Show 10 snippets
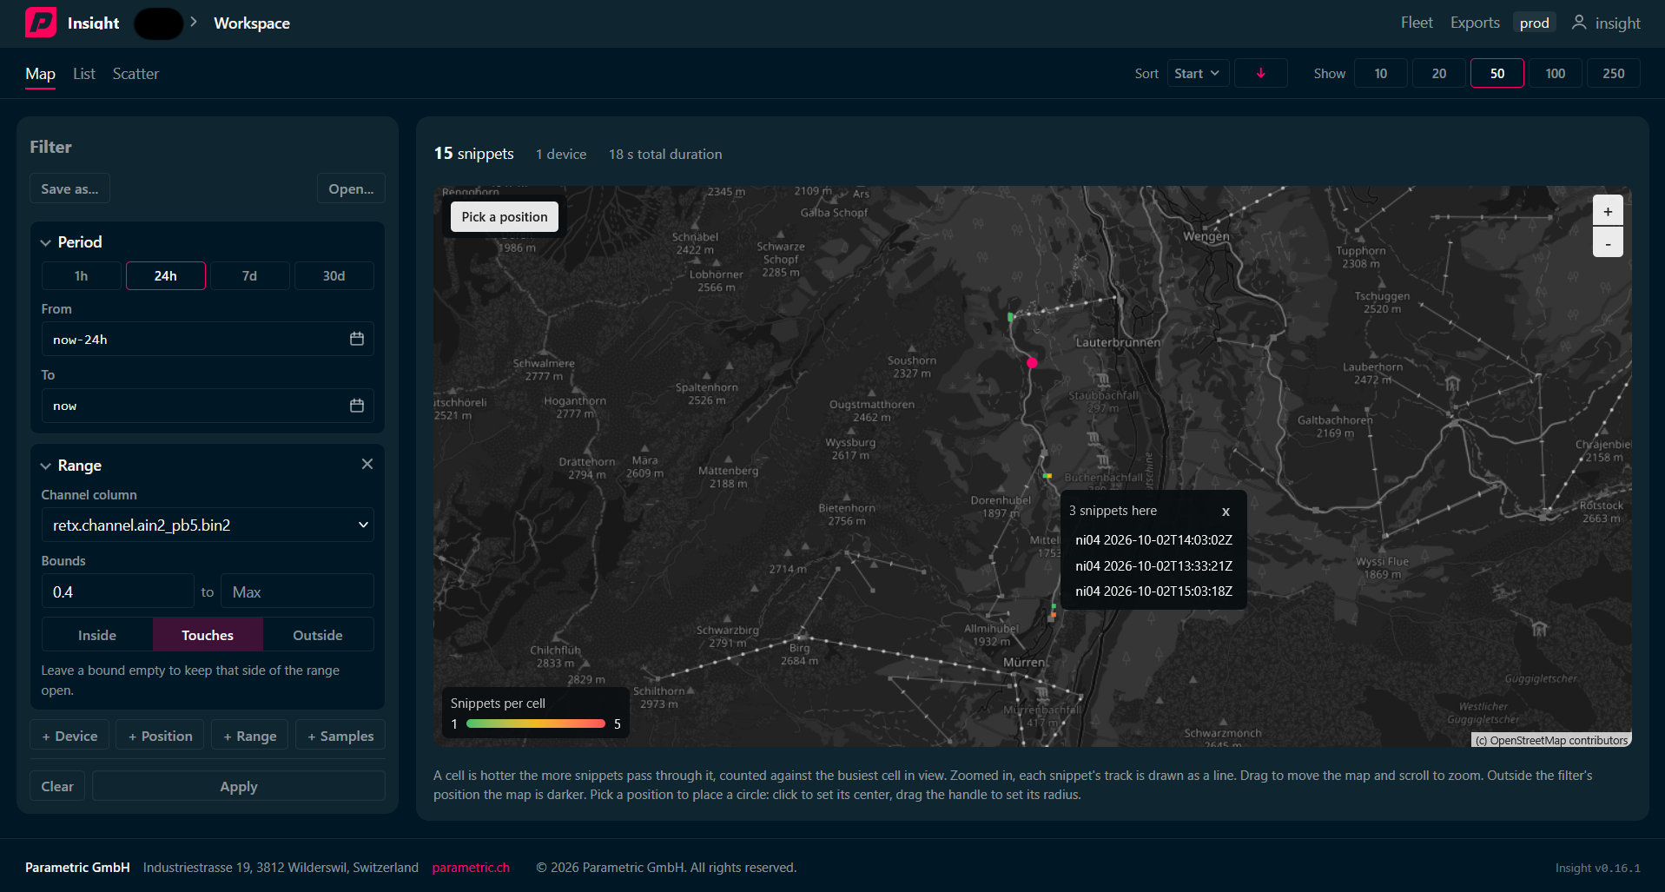 click(x=1381, y=74)
